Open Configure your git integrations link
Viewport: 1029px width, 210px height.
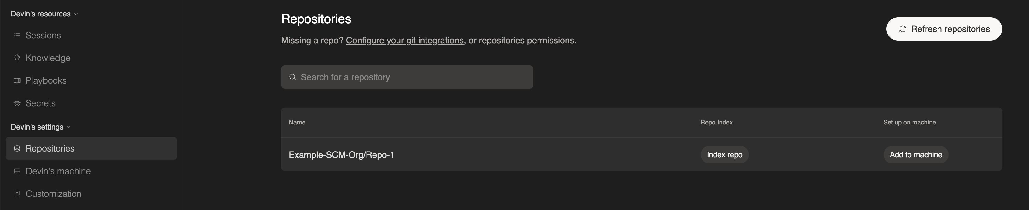point(405,40)
